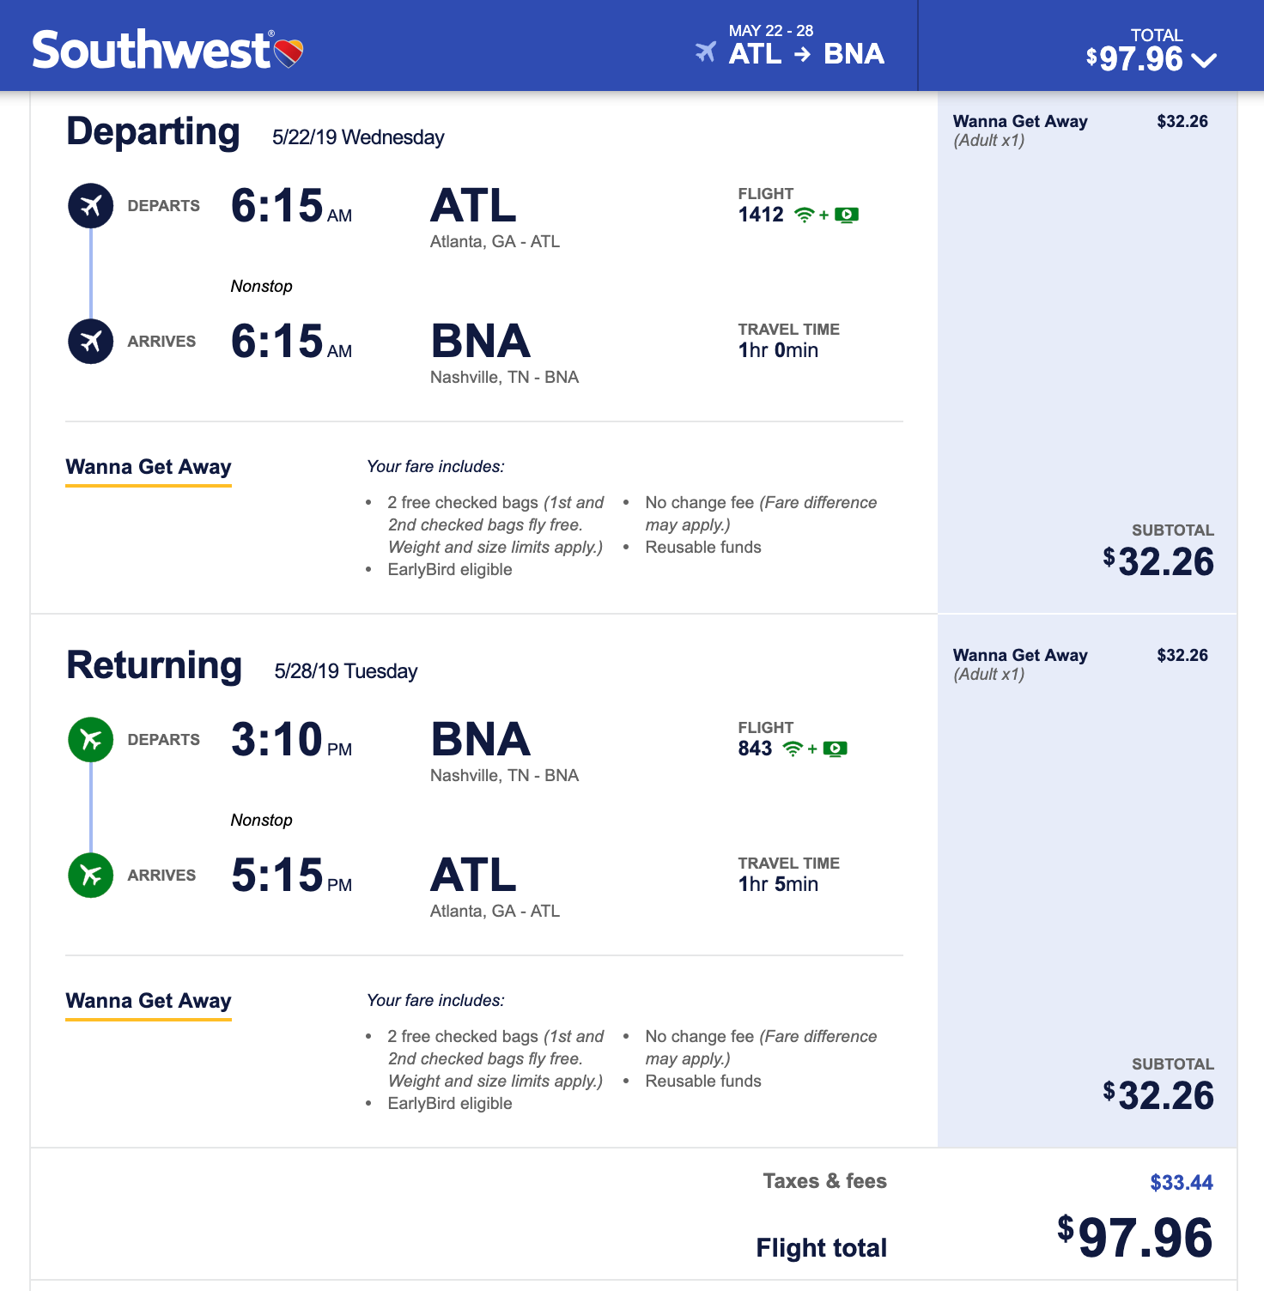Click the departing flight ARRIVES plane icon
The height and width of the screenshot is (1291, 1264).
pos(91,342)
